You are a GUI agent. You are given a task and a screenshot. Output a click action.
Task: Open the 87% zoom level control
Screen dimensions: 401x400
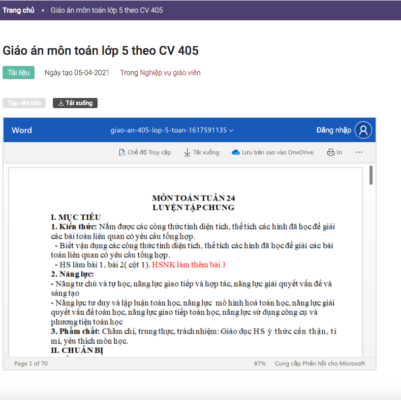coord(260,363)
